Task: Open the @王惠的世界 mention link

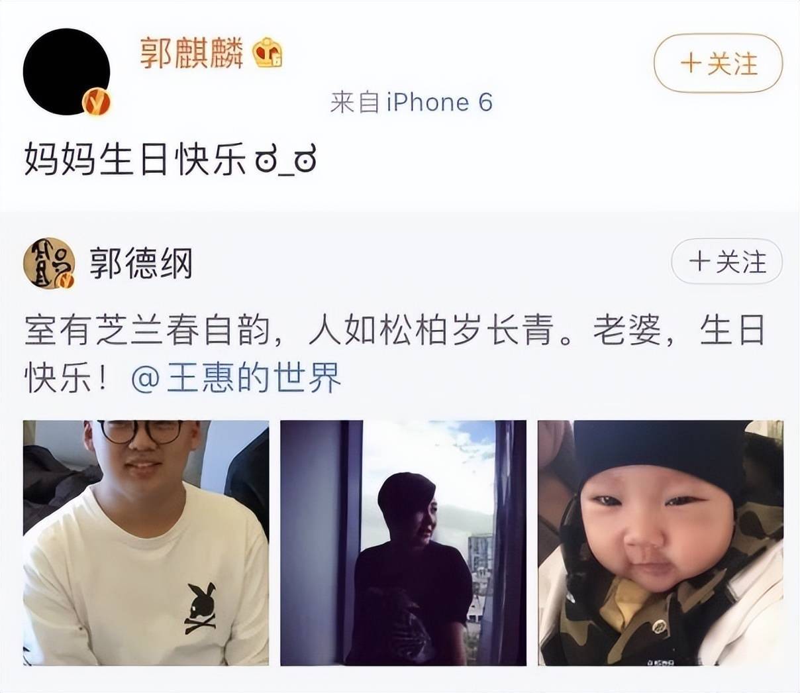Action: tap(236, 378)
